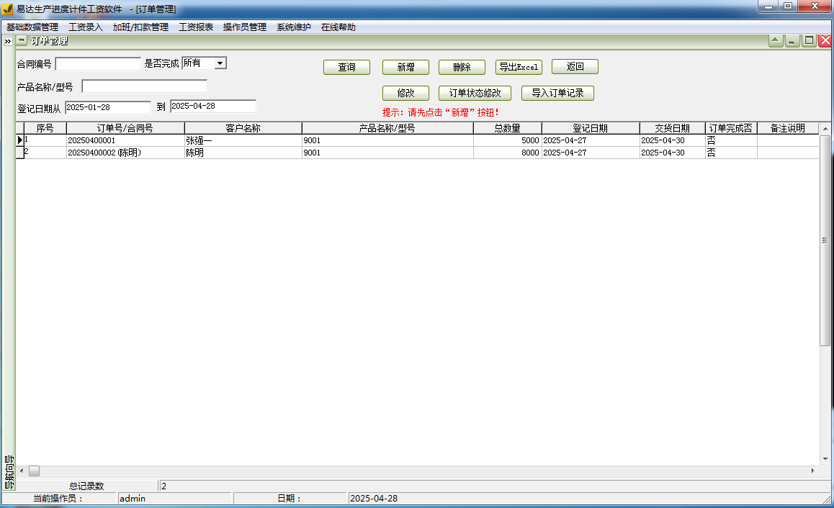Click the 产品名称/型号 input box
This screenshot has height=508, width=834.
point(144,86)
